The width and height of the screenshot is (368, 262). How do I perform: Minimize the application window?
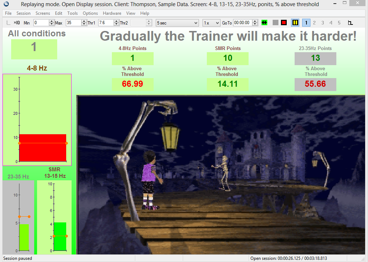tap(335, 4)
